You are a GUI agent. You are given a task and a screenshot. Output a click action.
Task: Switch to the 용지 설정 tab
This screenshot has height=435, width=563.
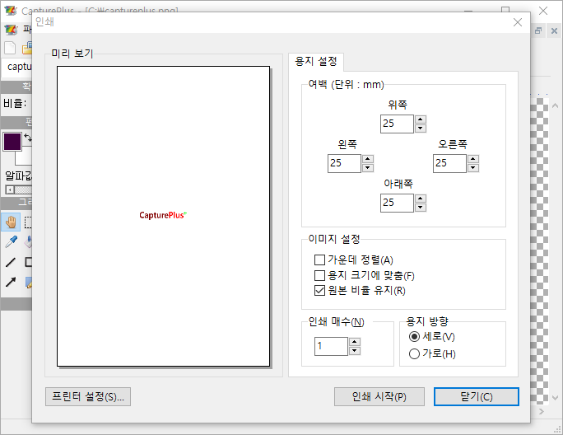click(316, 62)
